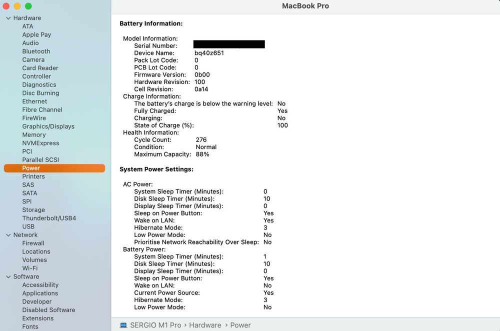Open Disabled Software entry
This screenshot has height=331, width=500.
[48, 310]
